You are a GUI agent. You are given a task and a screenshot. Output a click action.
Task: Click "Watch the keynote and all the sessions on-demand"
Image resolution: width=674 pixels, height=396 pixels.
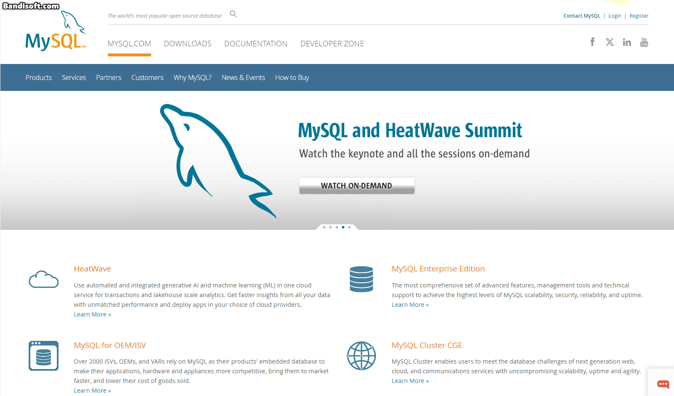(415, 154)
